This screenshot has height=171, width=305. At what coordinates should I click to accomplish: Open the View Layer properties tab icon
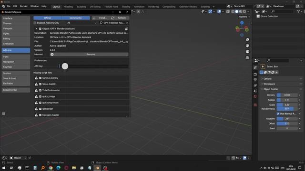255,85
